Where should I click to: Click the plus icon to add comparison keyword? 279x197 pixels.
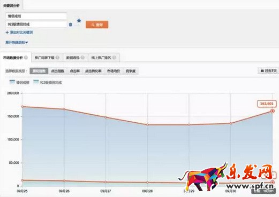click(x=7, y=33)
